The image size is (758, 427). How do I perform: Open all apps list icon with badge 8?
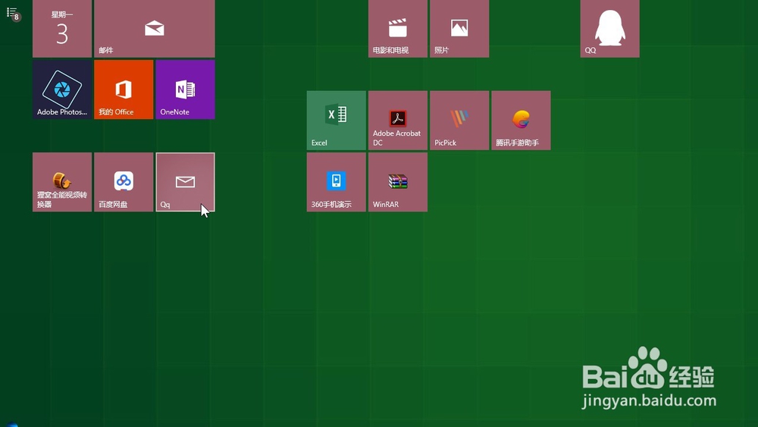tap(13, 14)
